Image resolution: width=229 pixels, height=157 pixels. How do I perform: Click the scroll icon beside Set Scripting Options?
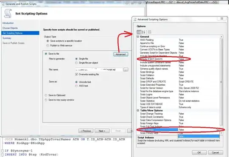[x=8, y=14]
